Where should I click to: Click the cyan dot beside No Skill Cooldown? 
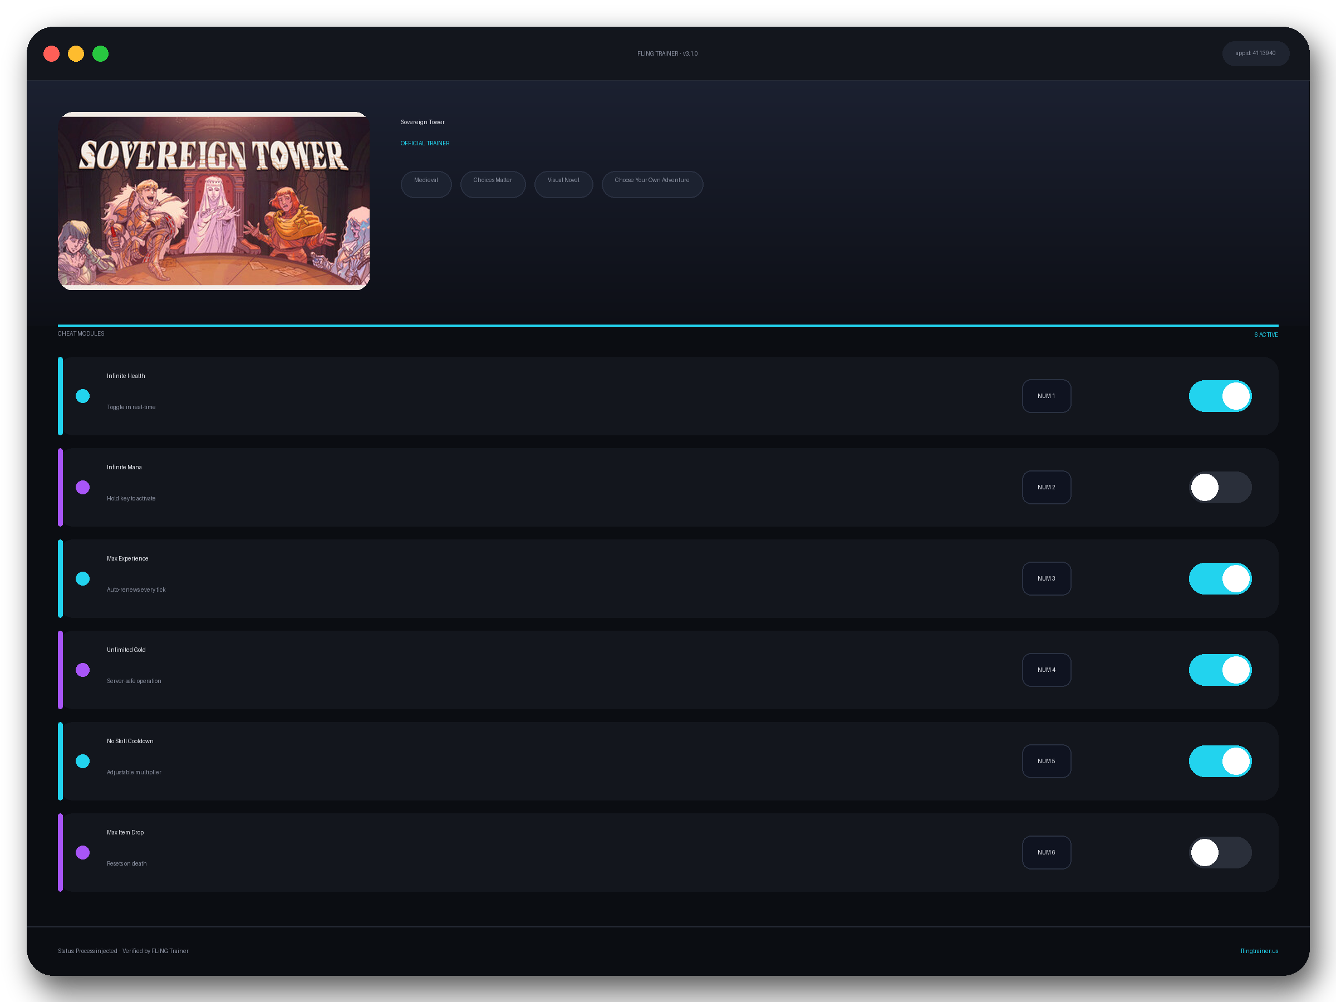[x=83, y=761]
